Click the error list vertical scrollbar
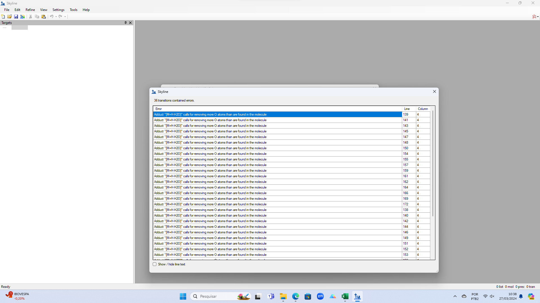This screenshot has height=303, width=540. click(x=433, y=163)
